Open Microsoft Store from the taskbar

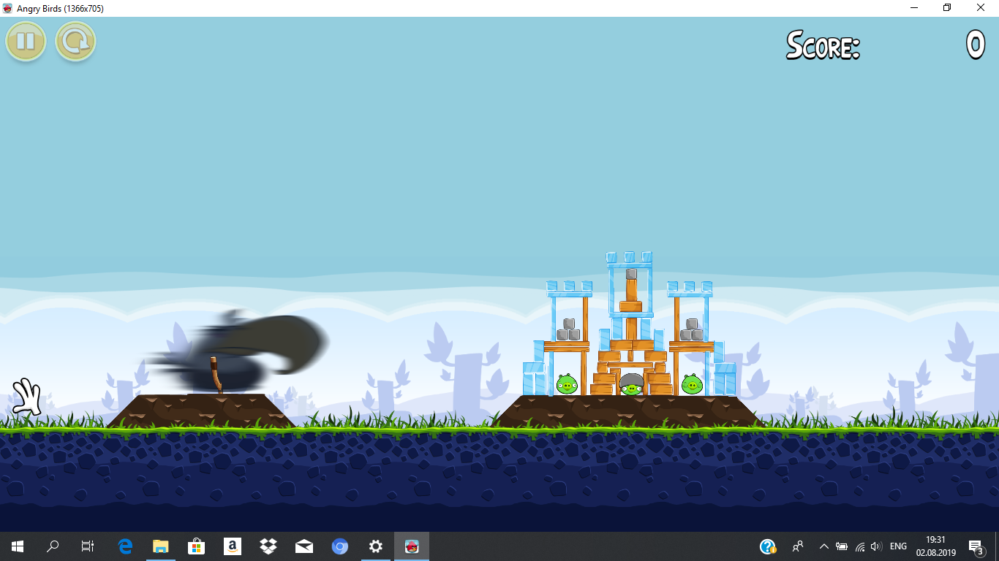click(x=196, y=546)
